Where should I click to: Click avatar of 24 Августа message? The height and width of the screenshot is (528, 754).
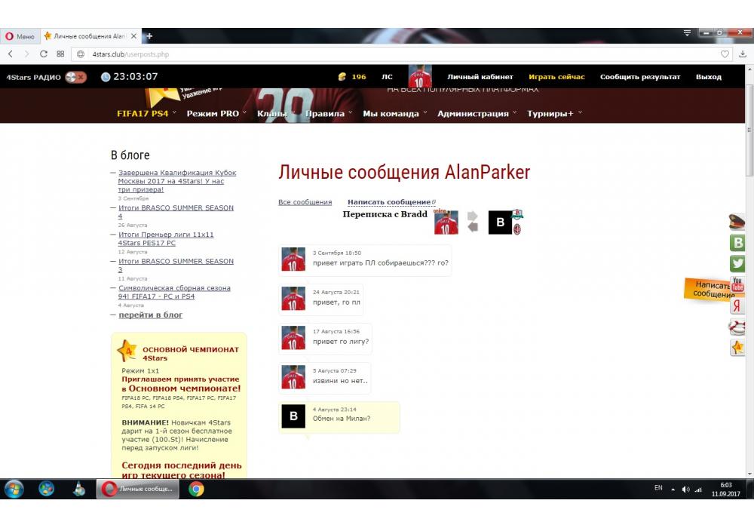(x=293, y=299)
